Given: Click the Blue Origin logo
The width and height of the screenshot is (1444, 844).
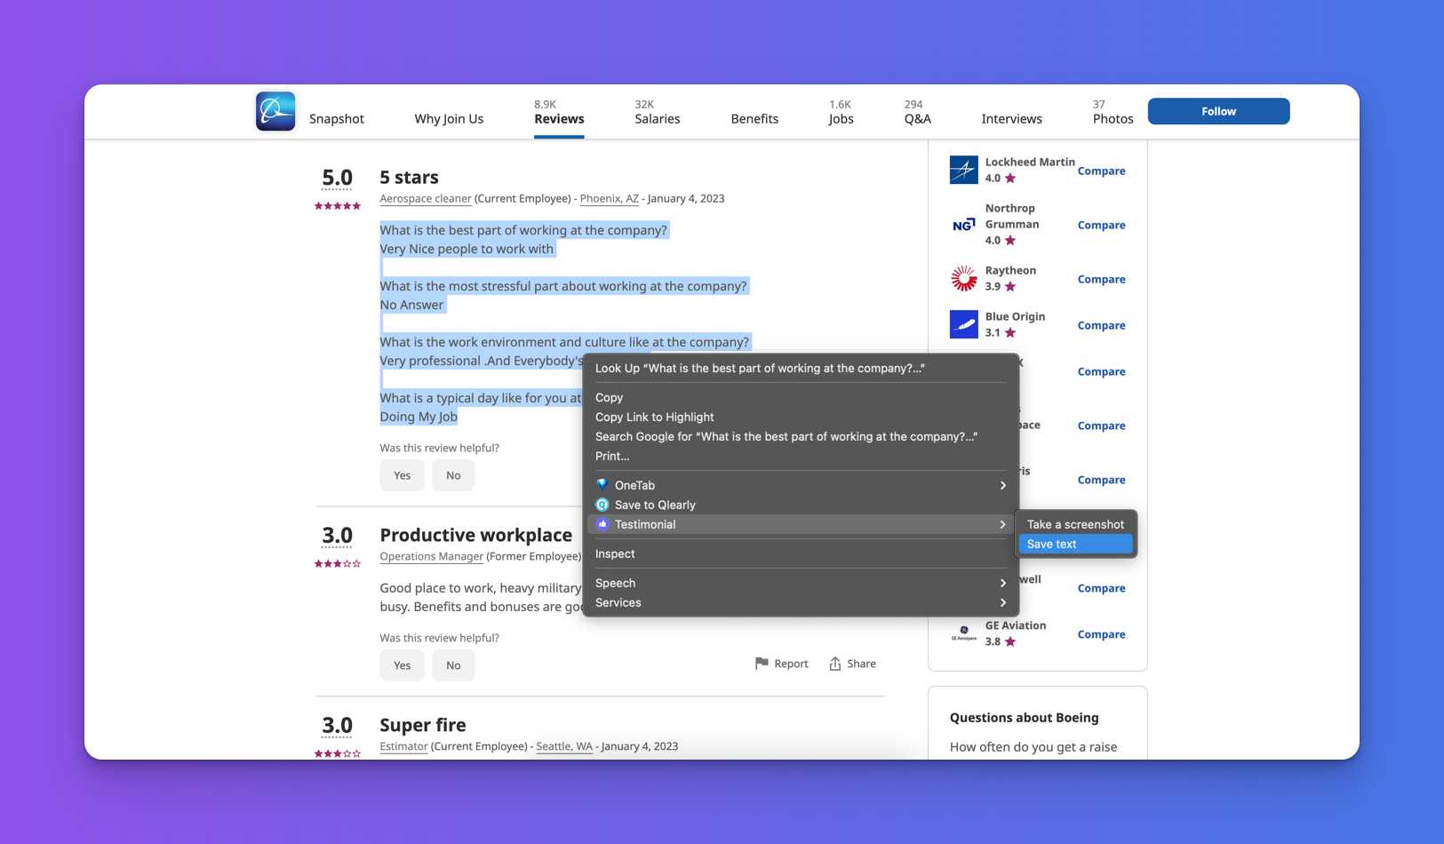Looking at the screenshot, I should (x=963, y=325).
